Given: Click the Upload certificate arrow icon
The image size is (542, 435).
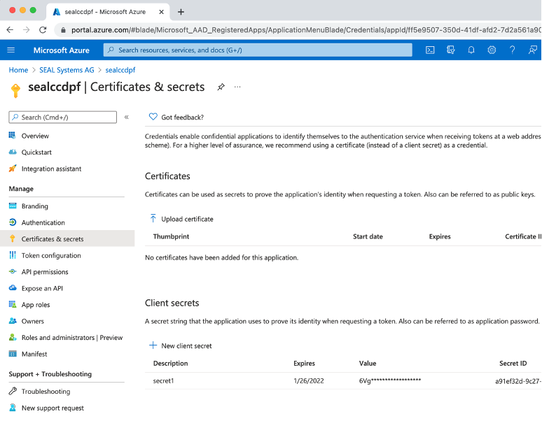Looking at the screenshot, I should pos(153,218).
